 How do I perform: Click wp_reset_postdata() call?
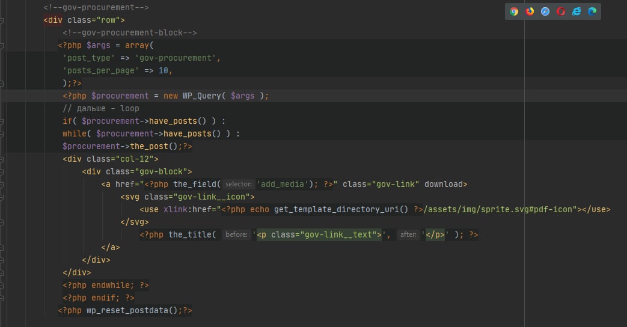tap(132, 311)
